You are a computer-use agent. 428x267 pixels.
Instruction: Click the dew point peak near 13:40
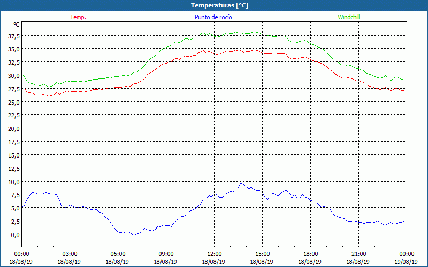pos(241,183)
